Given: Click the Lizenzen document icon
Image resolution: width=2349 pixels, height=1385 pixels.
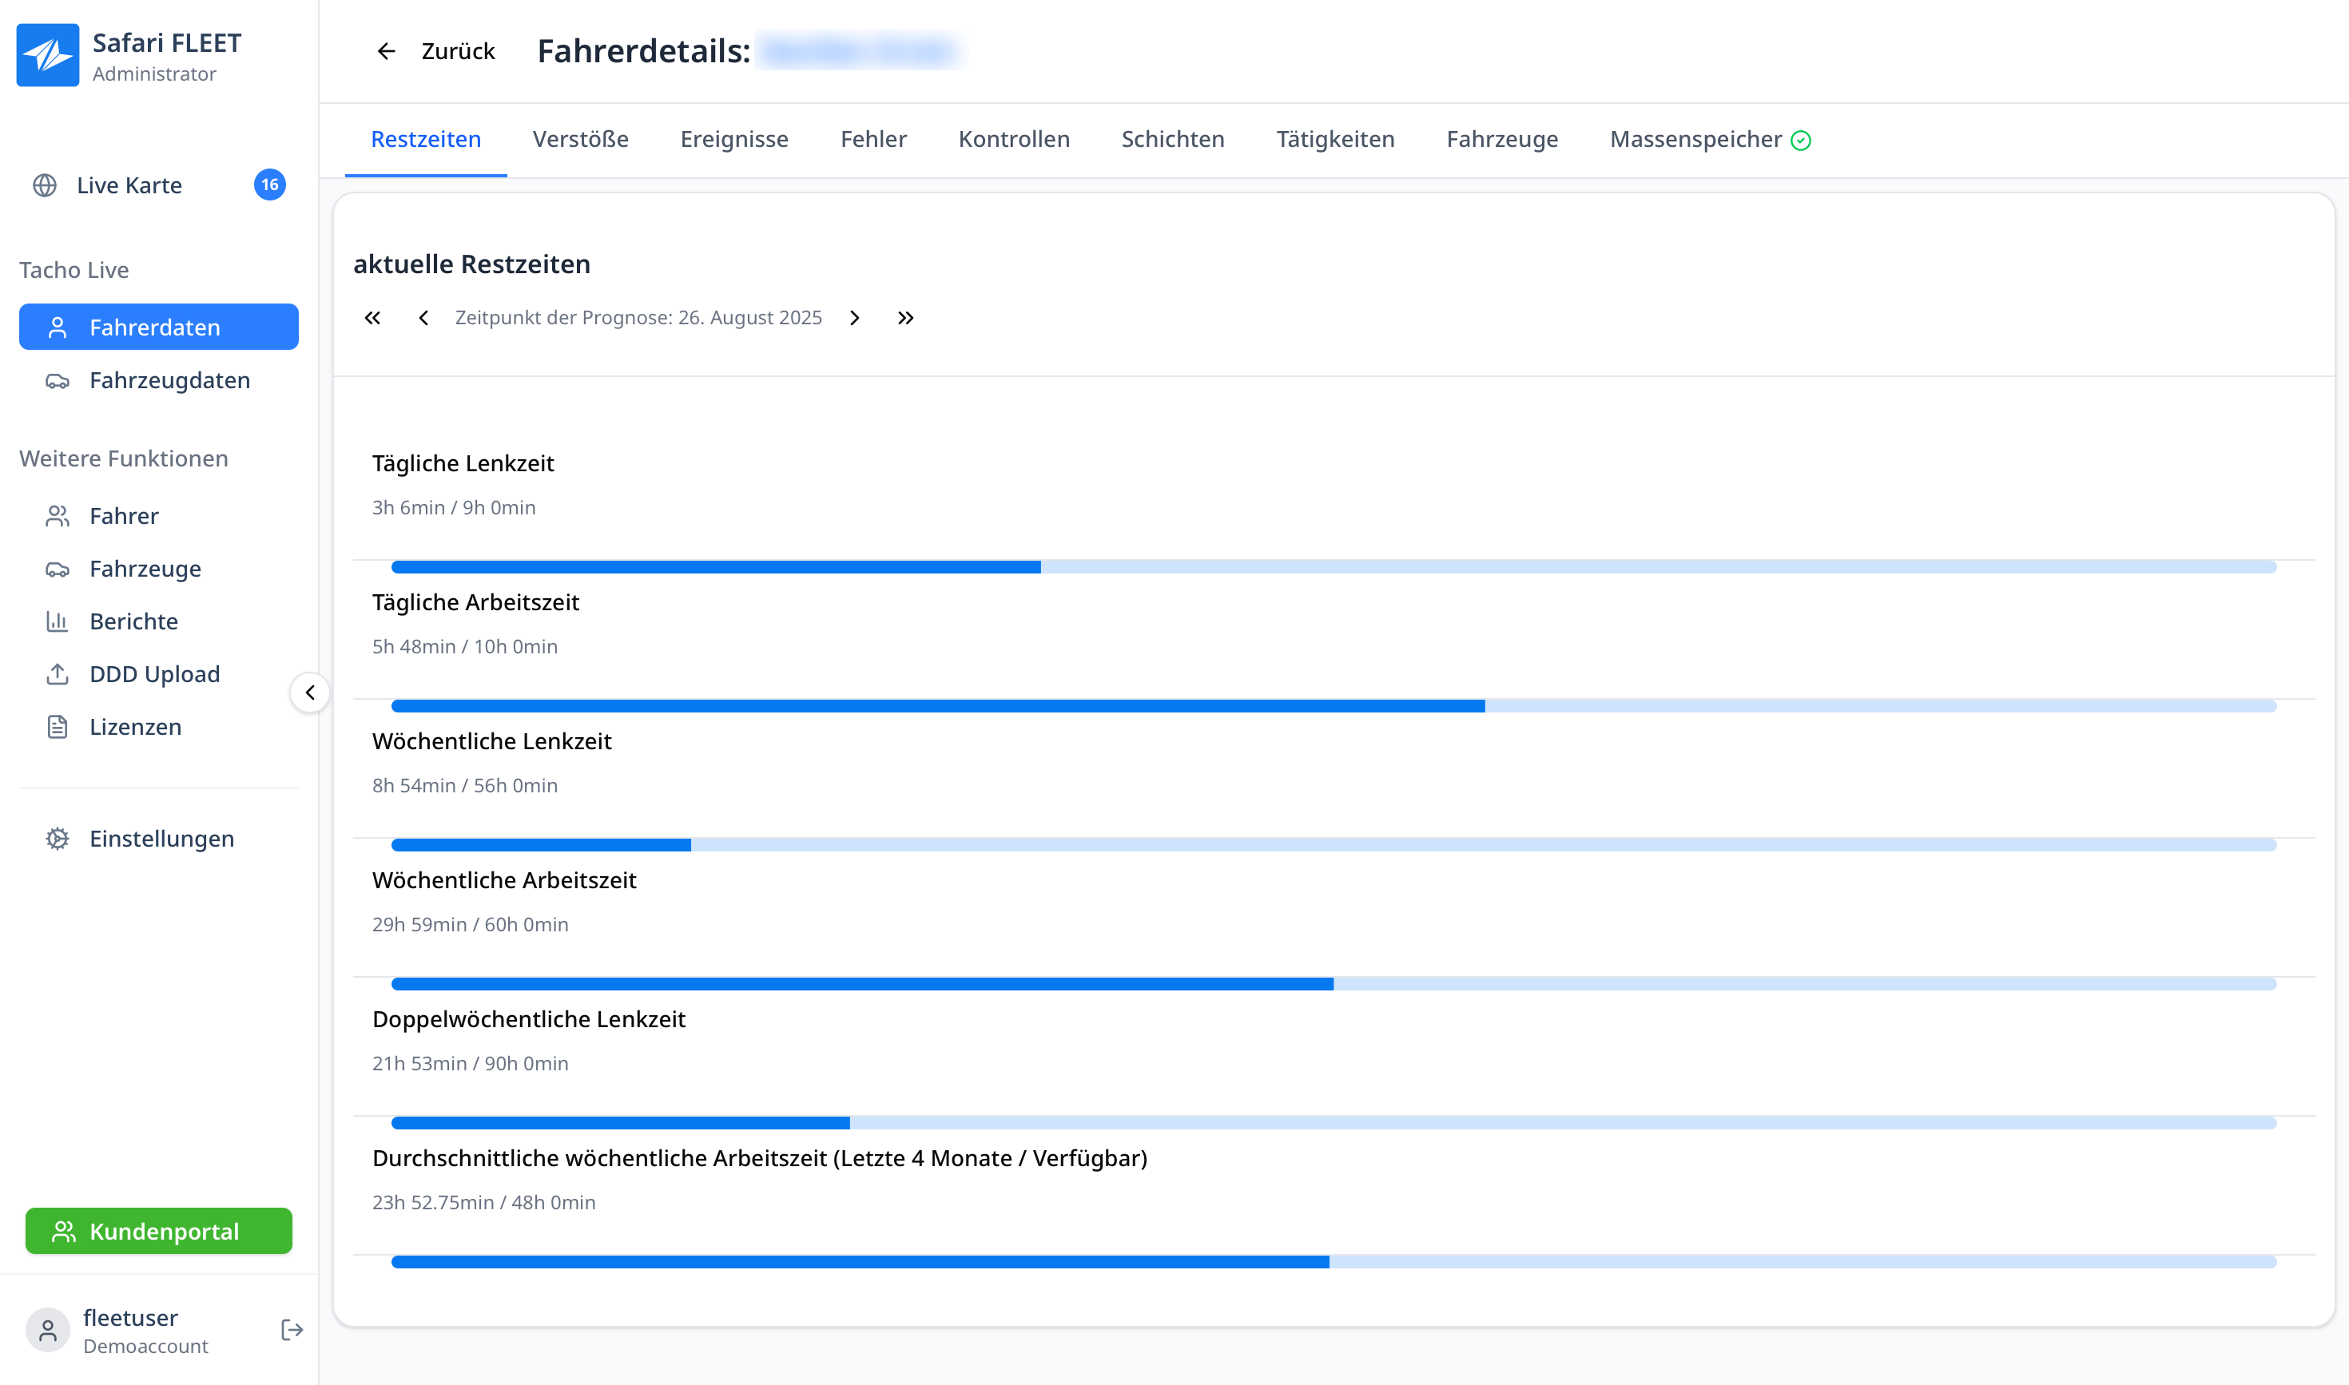Looking at the screenshot, I should (x=57, y=726).
